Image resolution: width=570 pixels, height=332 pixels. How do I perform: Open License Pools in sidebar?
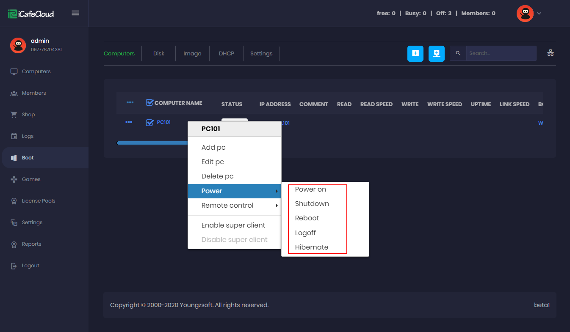[38, 201]
